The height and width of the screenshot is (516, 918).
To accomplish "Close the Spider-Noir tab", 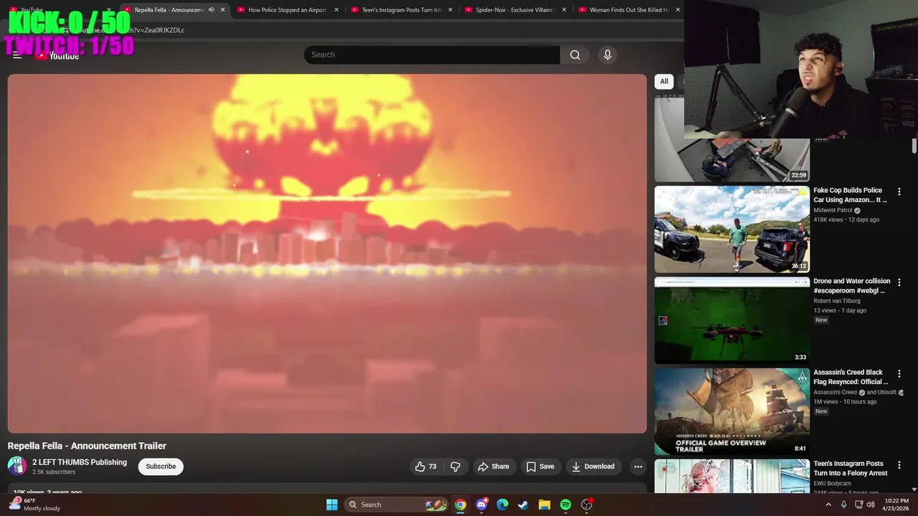I will click(564, 10).
